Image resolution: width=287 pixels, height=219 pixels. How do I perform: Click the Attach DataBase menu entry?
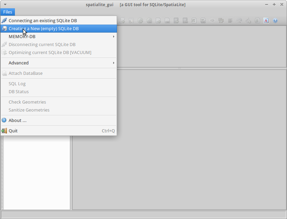(x=59, y=73)
